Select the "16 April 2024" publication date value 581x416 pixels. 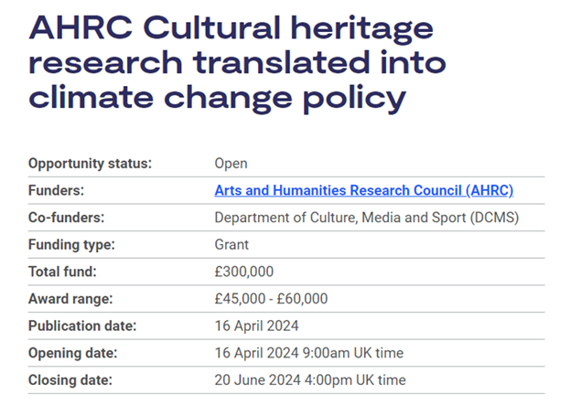(x=256, y=325)
